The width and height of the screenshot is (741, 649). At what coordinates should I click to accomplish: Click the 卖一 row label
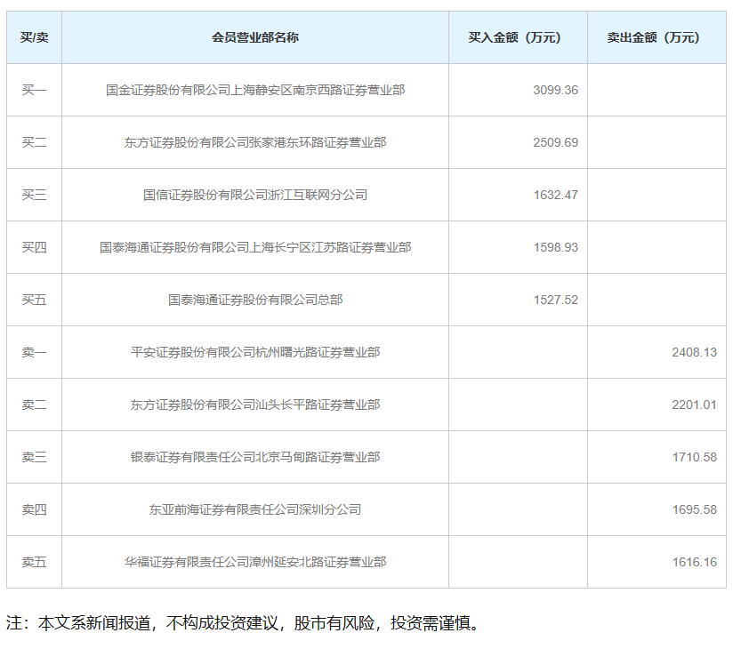coord(34,352)
